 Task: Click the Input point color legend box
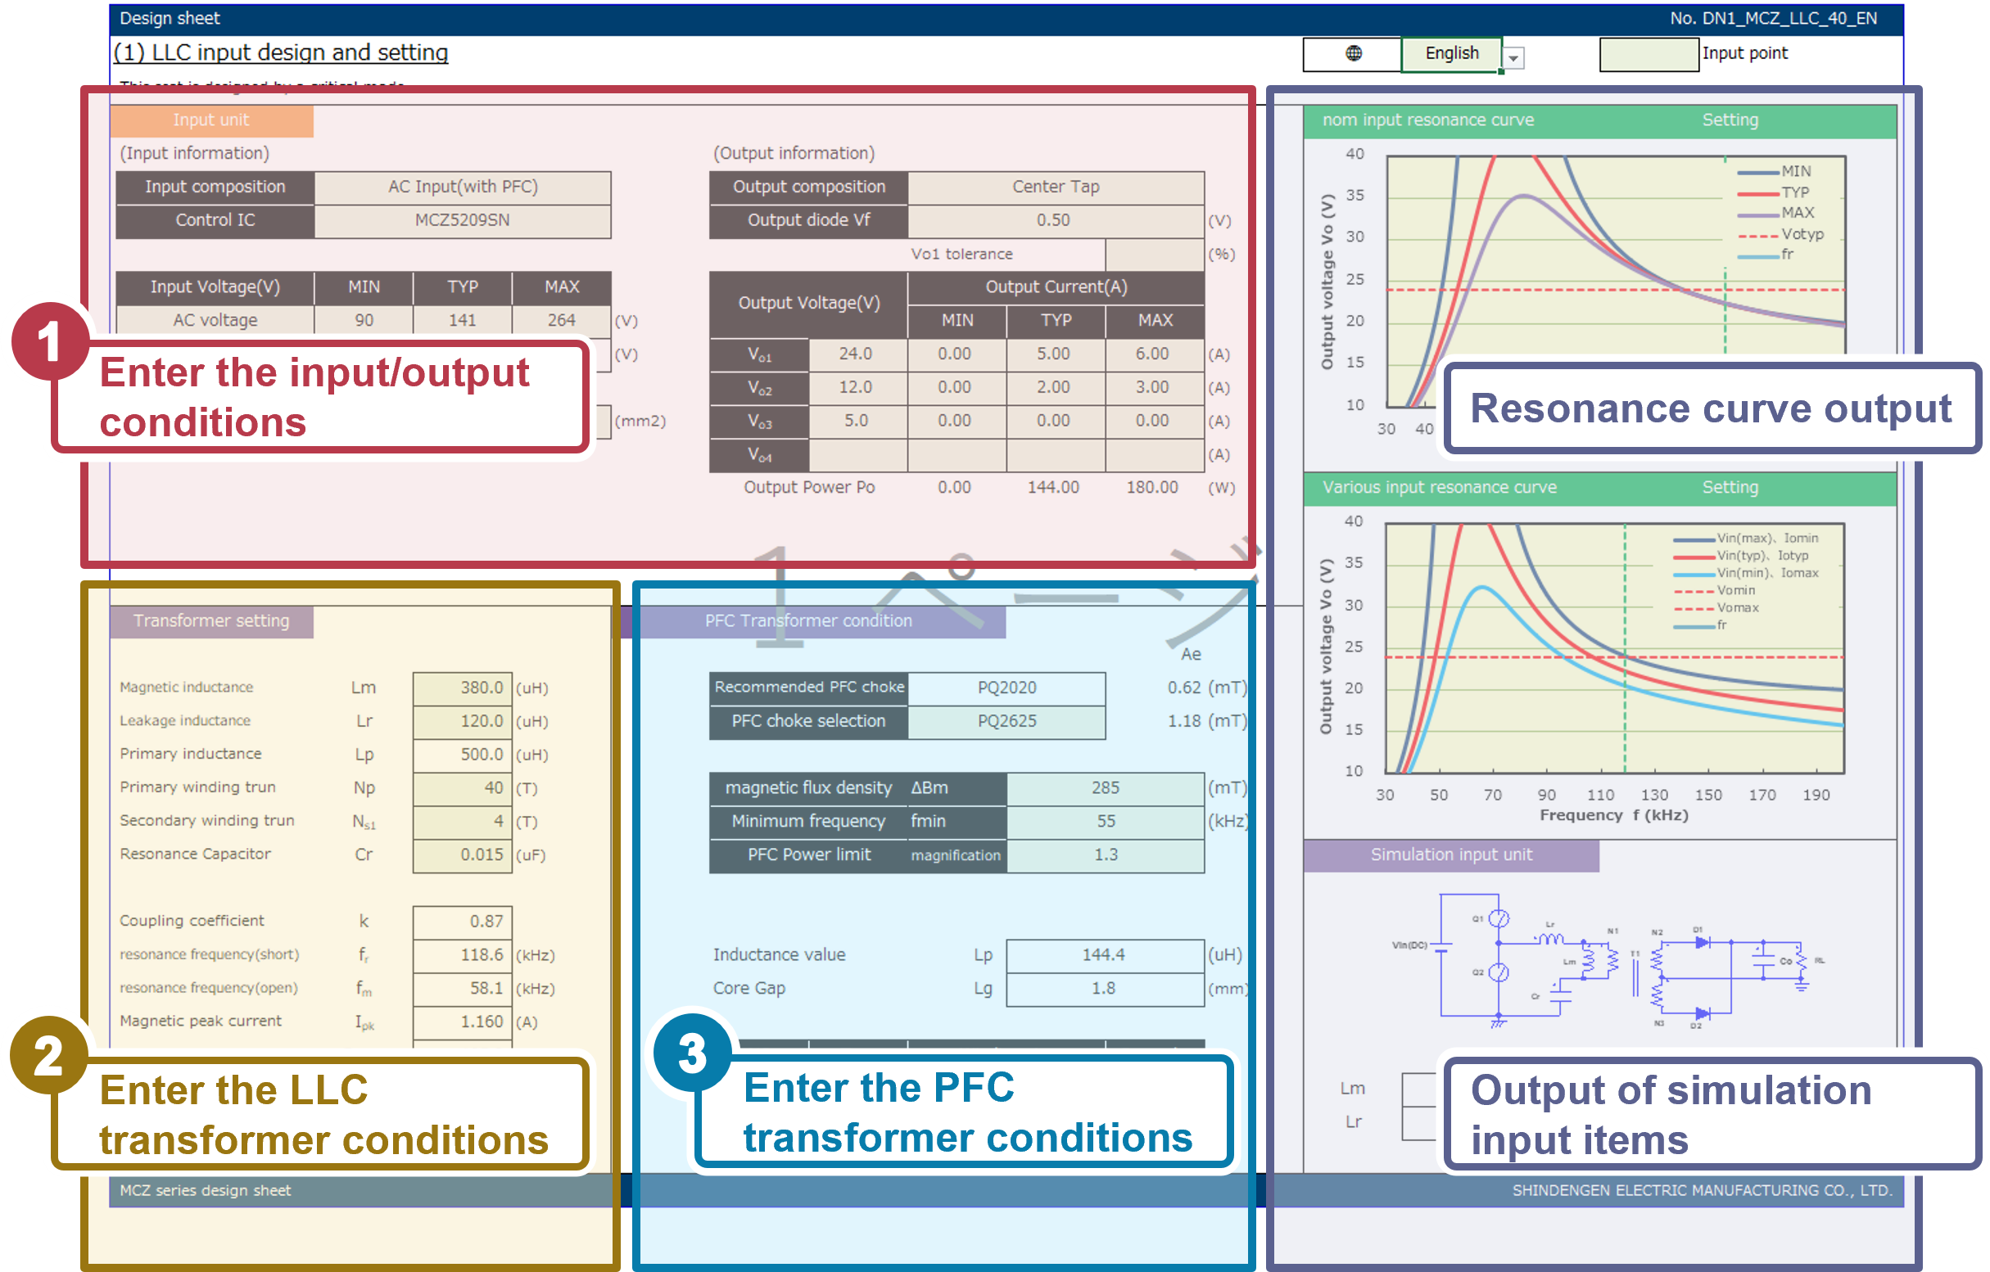coord(1648,55)
